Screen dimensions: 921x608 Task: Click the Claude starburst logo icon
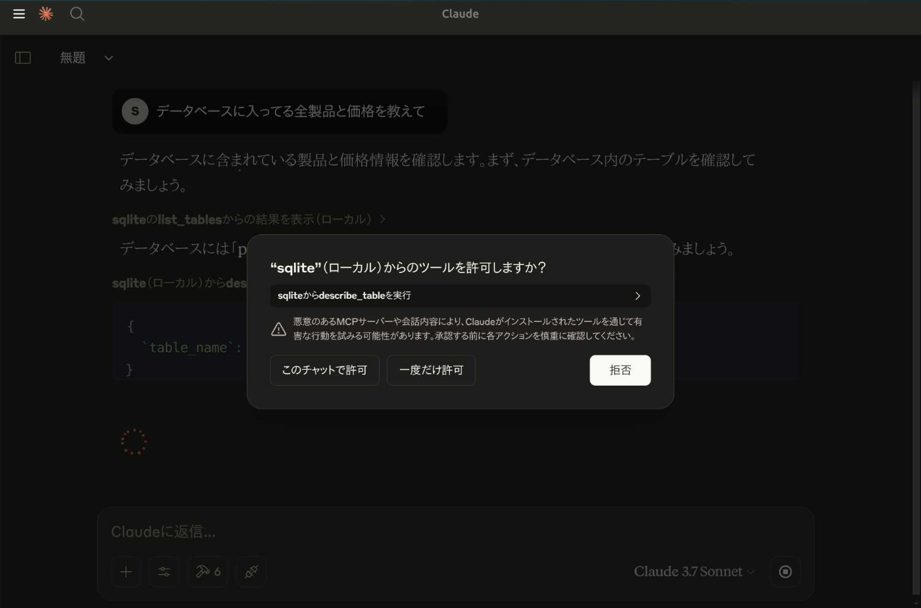tap(46, 14)
